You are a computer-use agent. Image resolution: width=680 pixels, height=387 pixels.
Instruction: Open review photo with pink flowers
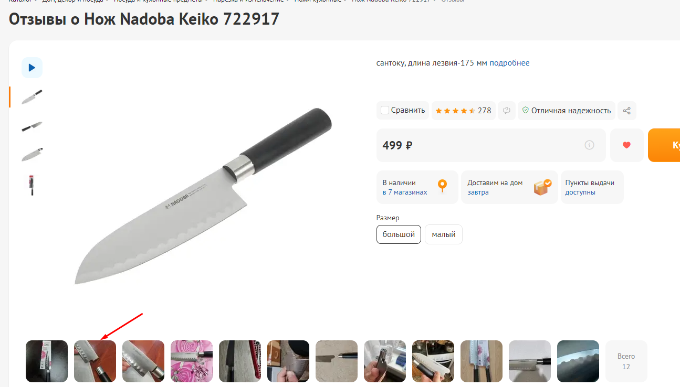(192, 361)
